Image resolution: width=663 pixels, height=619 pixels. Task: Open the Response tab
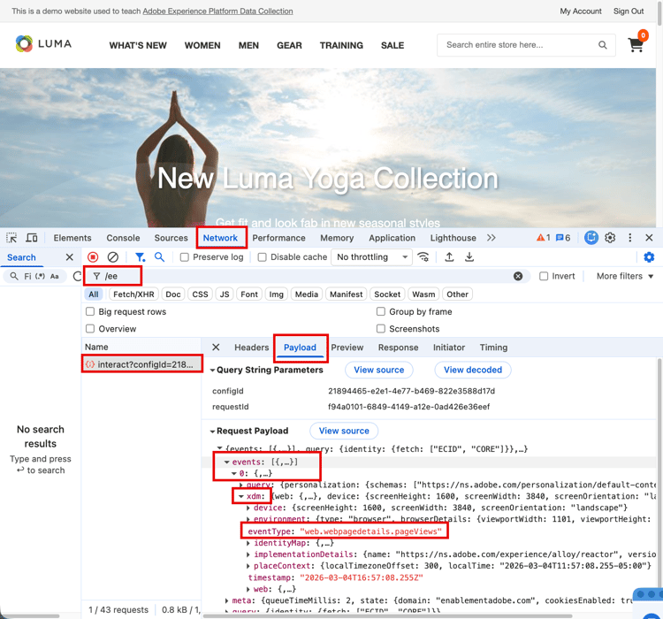[x=399, y=348]
